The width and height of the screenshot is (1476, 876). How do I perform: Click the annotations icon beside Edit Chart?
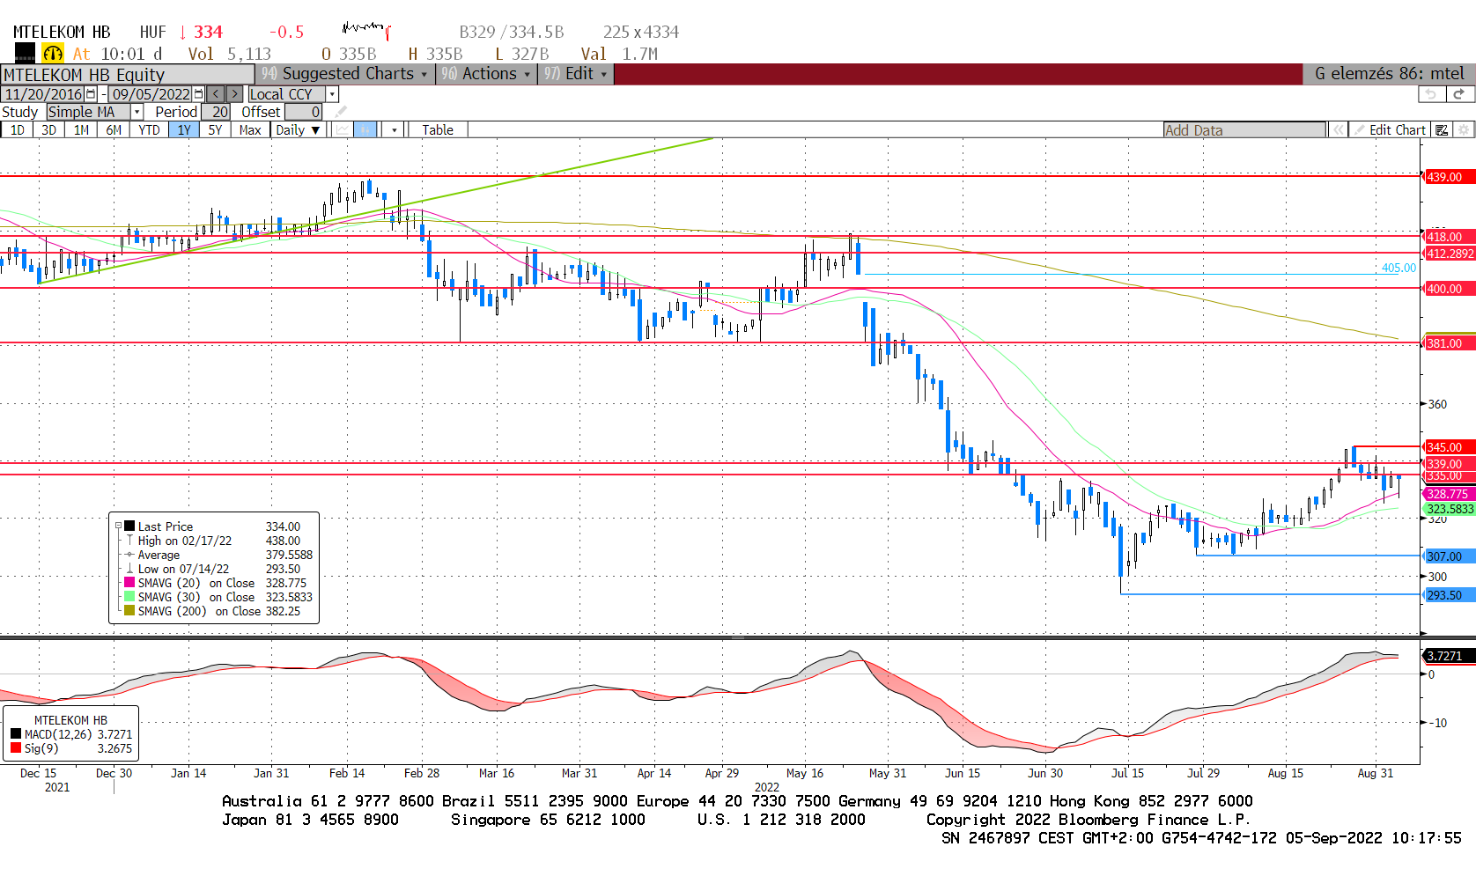point(1442,130)
